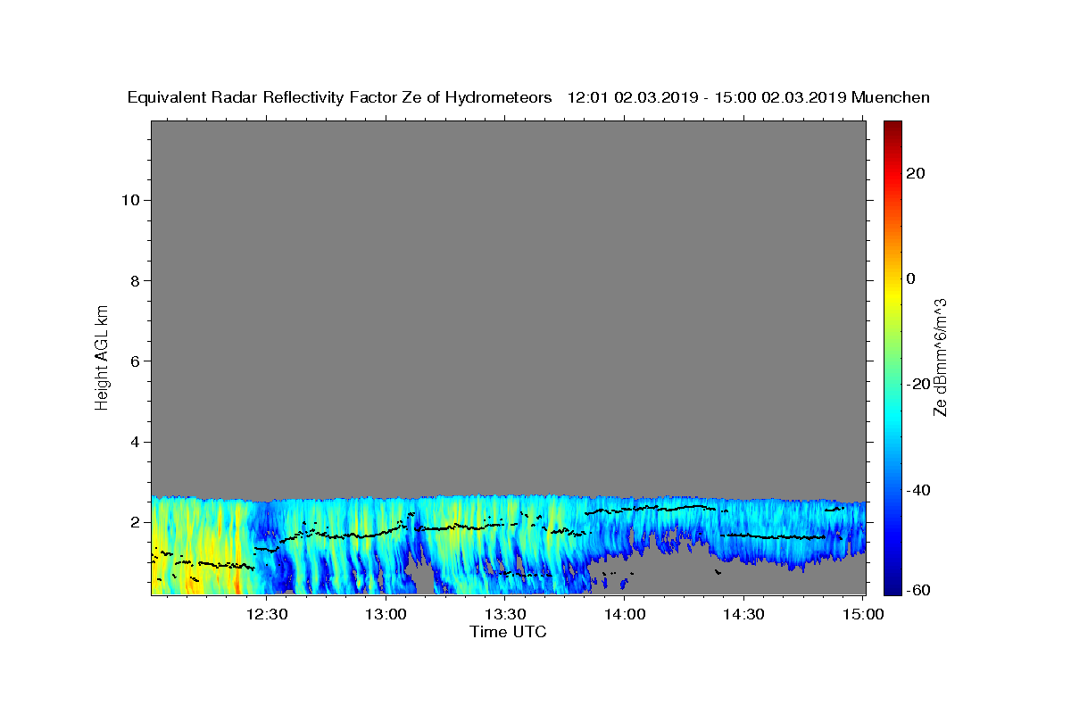Screen dimensions: 1071x714
Task: Click the "Ze dBmm^6/m^3" colorbar label
Action: click(x=940, y=357)
